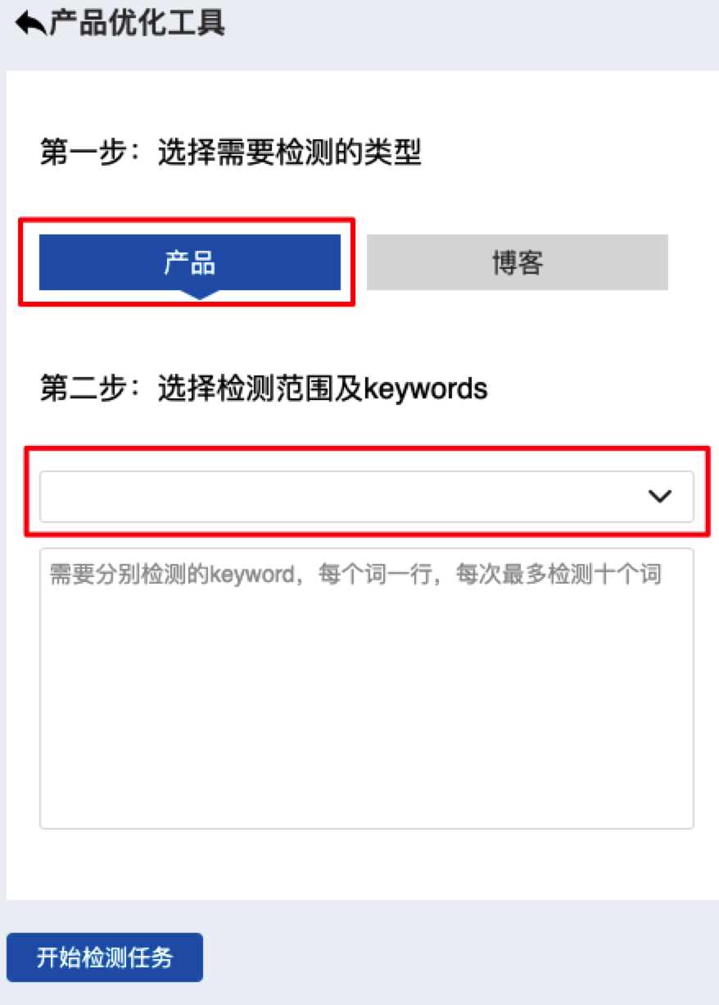The image size is (719, 1005).
Task: Click the grey 博客 button label
Action: [518, 263]
